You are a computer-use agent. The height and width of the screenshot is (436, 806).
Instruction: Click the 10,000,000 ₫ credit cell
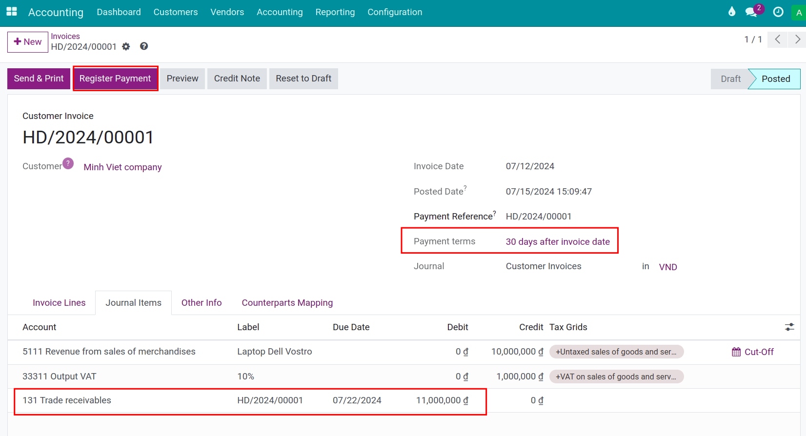point(517,352)
